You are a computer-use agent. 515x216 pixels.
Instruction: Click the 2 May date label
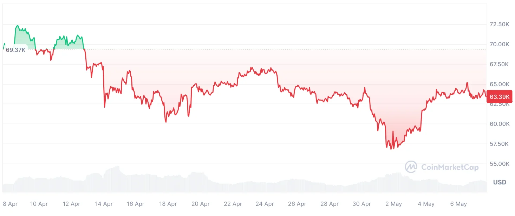coord(393,204)
